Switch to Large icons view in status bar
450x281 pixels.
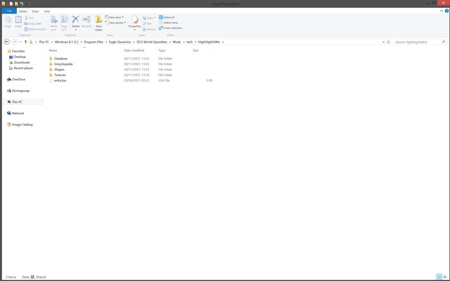[x=445, y=277]
